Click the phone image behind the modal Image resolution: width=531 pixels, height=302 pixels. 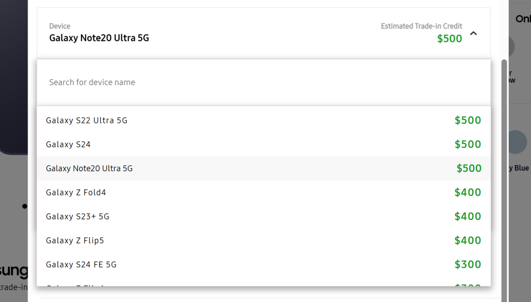(x=14, y=78)
